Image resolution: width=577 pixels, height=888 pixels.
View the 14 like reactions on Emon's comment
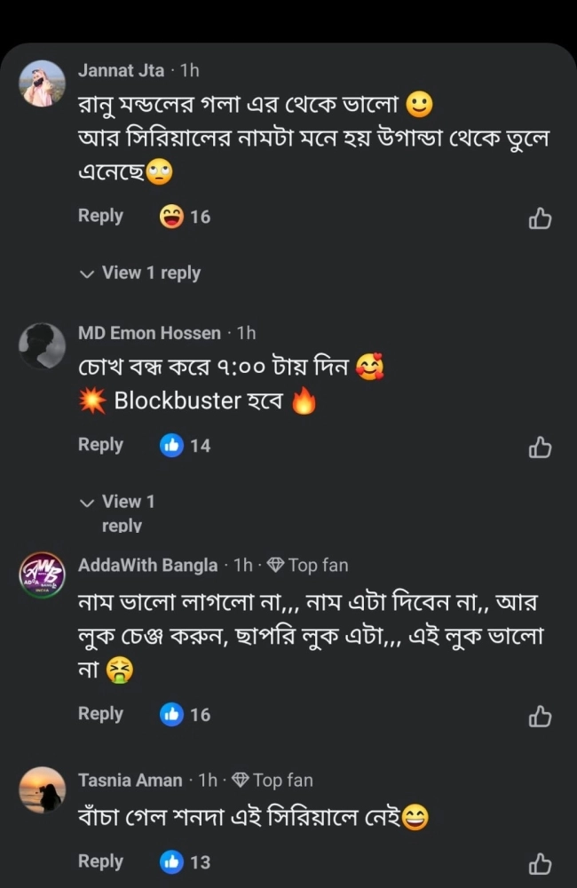tap(185, 445)
